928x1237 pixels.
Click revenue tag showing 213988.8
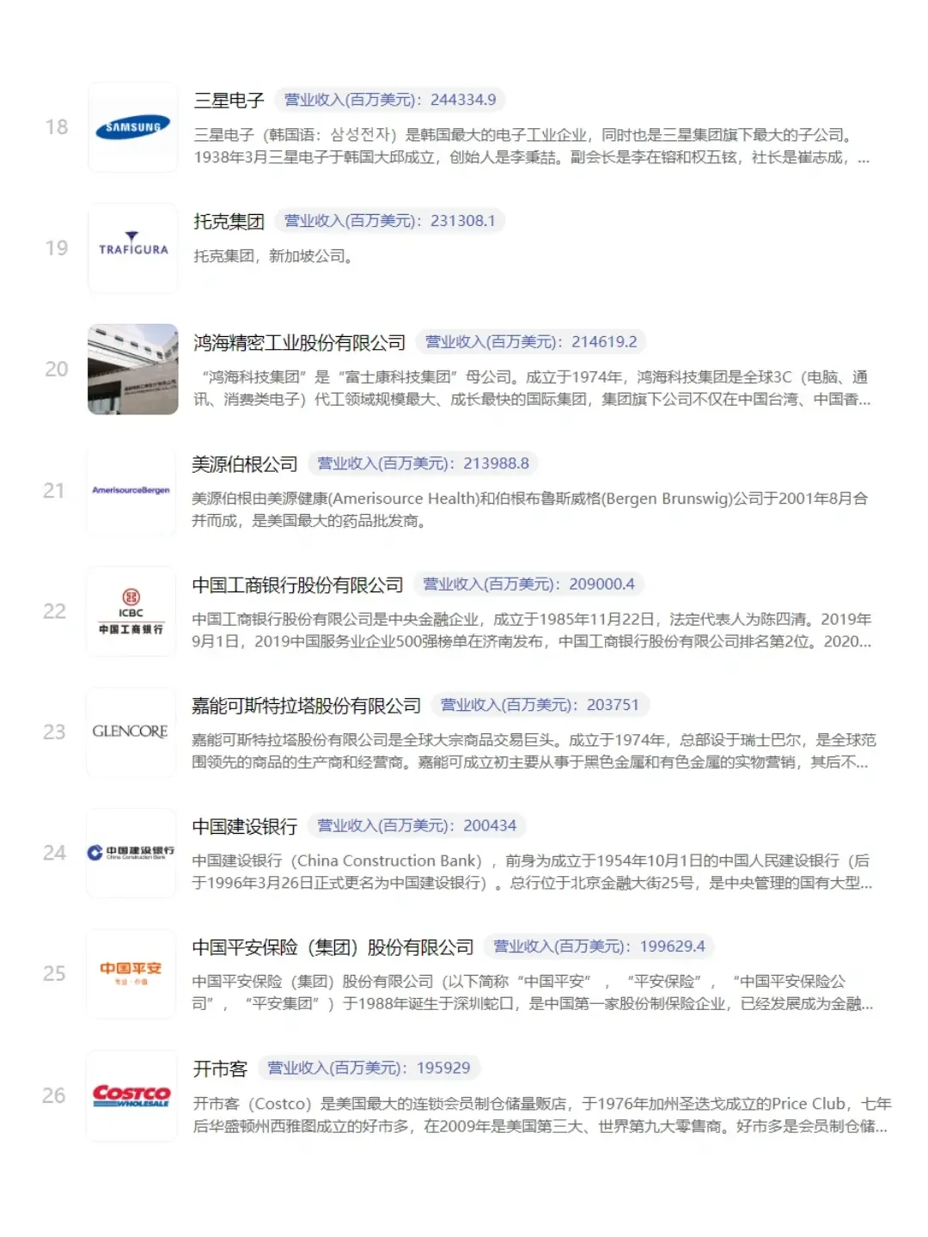(423, 463)
